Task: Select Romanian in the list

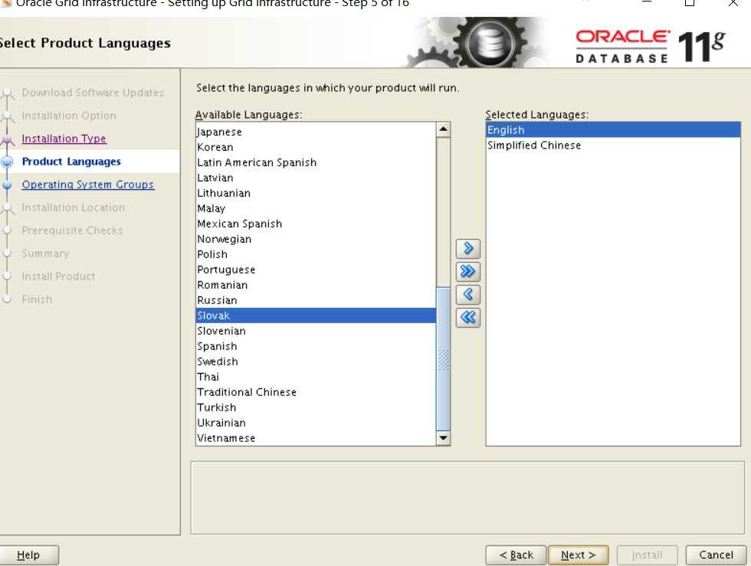Action: point(316,285)
